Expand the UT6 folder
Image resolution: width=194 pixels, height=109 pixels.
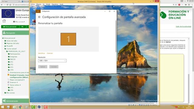tap(12, 90)
